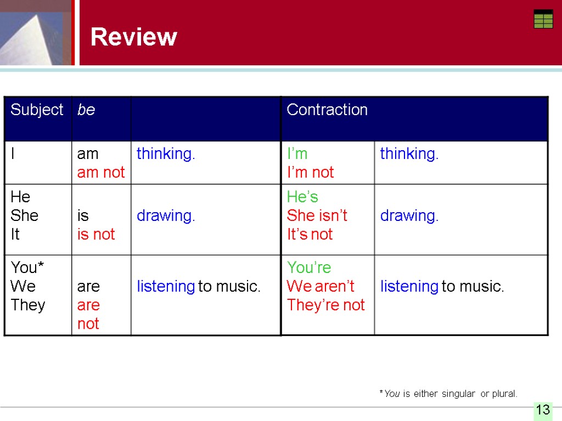Select the "Subject" column header
562x421 pixels.
[37, 110]
